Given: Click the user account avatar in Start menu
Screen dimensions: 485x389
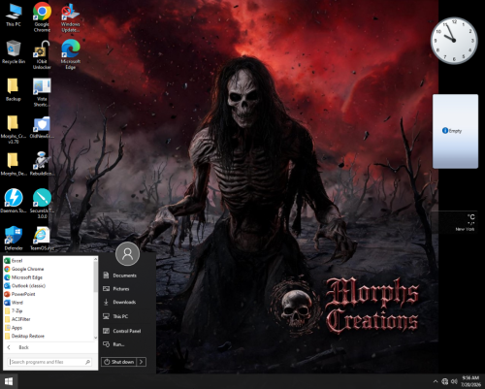Looking at the screenshot, I should pos(127,254).
